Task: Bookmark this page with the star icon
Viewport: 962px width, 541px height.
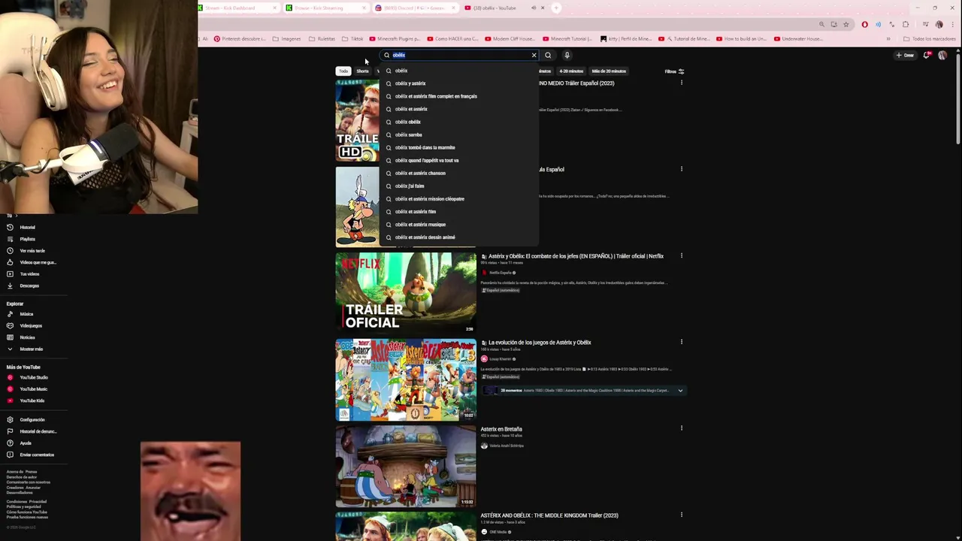Action: coord(846,24)
